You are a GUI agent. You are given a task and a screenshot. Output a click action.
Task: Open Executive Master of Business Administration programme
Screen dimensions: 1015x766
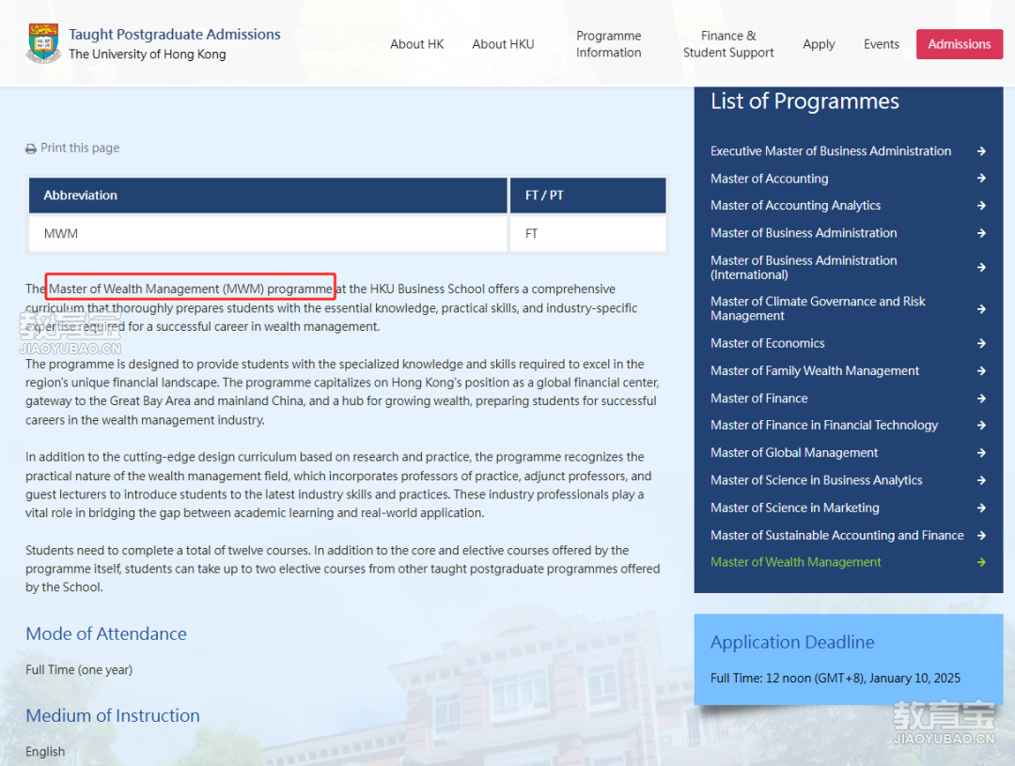[x=831, y=151]
